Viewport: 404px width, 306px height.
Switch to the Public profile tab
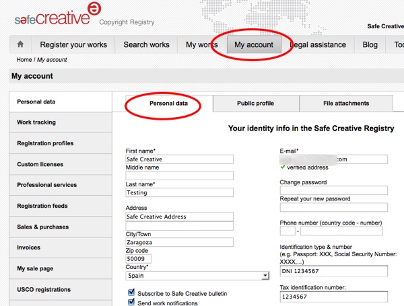(x=255, y=104)
